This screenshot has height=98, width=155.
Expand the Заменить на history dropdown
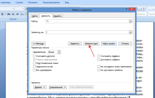[x=130, y=32]
